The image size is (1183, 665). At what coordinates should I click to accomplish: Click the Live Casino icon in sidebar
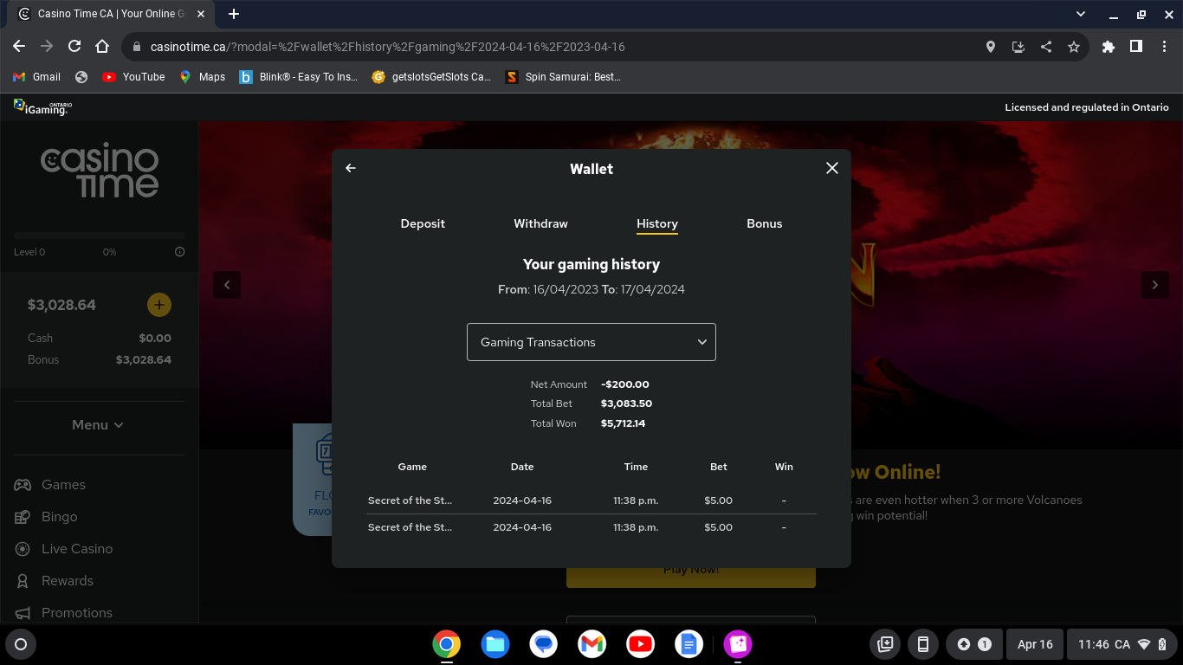pyautogui.click(x=23, y=549)
